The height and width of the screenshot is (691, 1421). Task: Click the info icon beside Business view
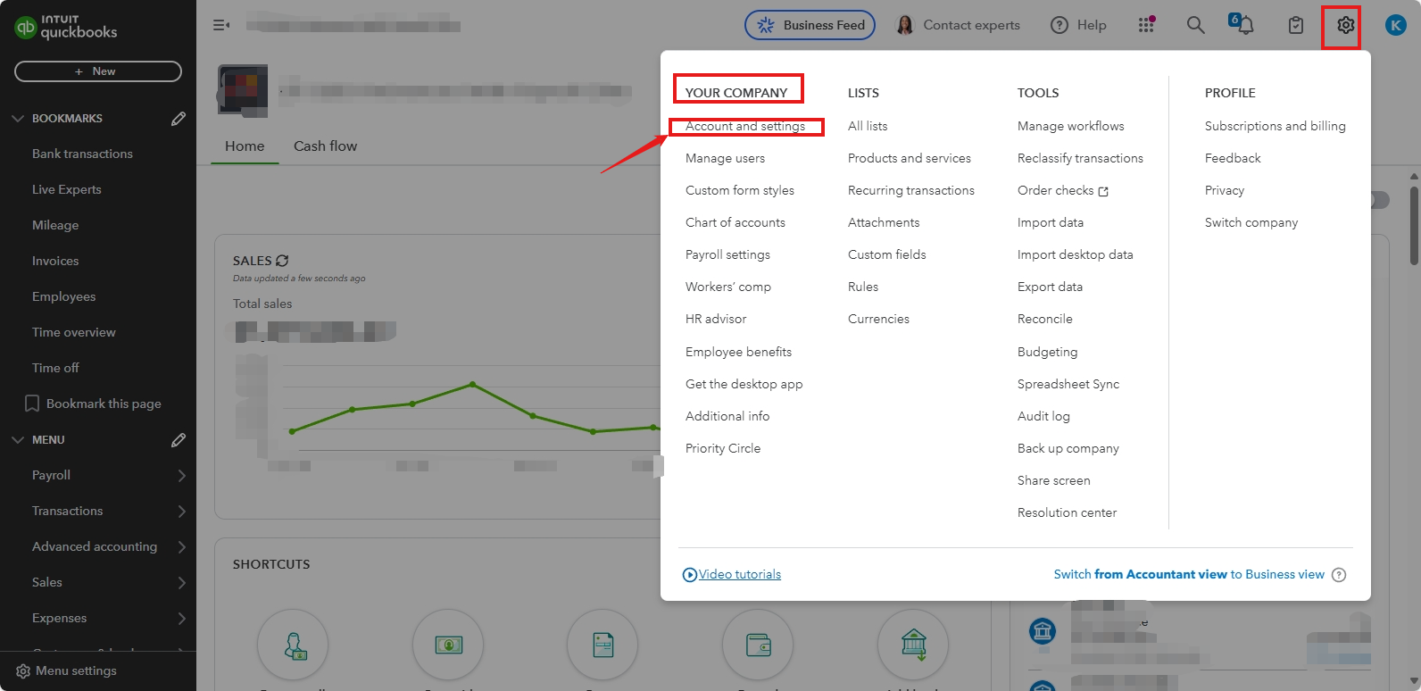[x=1339, y=575]
